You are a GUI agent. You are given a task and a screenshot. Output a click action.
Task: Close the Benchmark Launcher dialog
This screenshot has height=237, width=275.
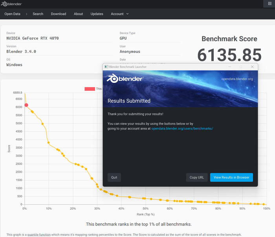252,67
